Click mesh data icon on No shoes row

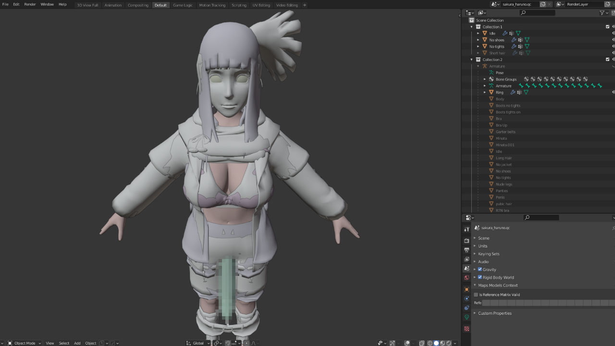[x=527, y=40]
